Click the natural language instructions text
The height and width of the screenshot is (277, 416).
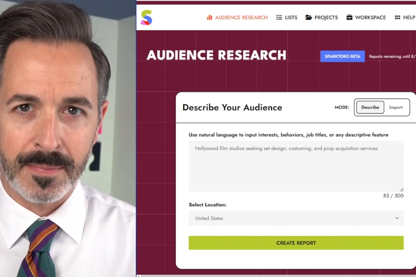(288, 135)
